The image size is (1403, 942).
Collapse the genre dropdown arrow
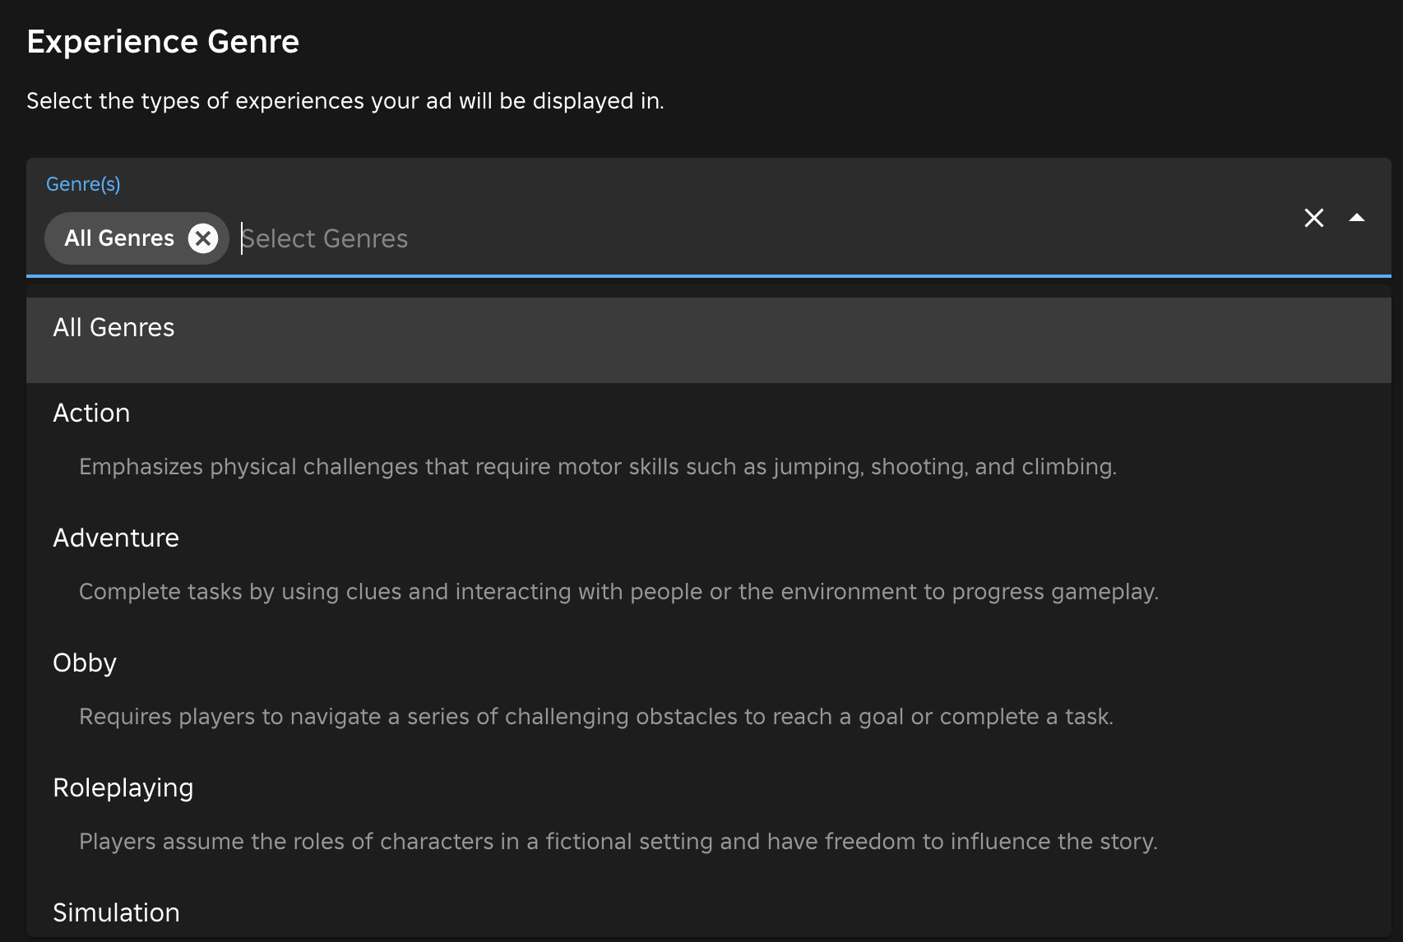coord(1357,218)
